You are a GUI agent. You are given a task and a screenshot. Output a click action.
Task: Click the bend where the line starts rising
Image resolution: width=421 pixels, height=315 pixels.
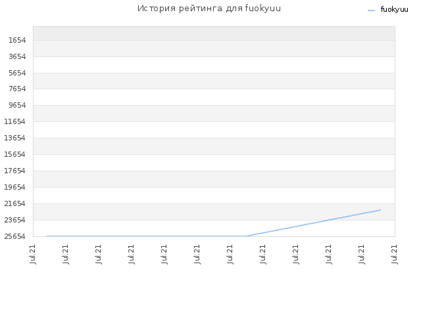point(247,236)
